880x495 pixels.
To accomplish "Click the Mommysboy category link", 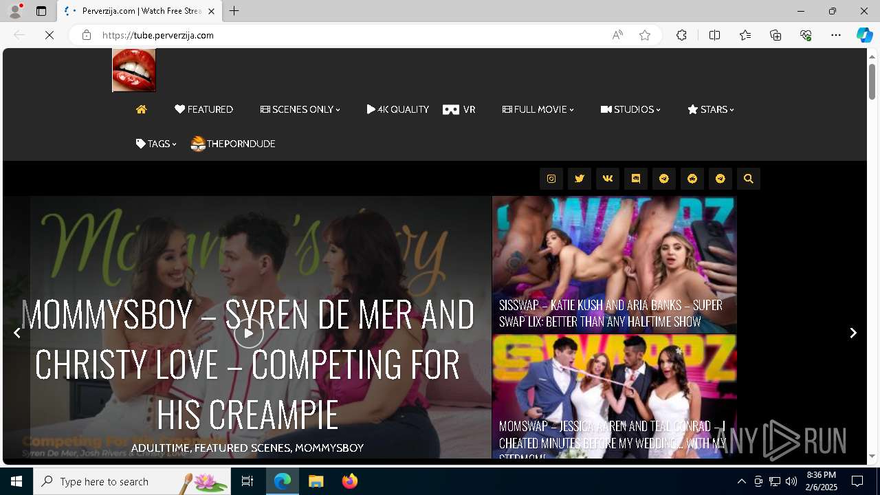I will click(x=329, y=448).
